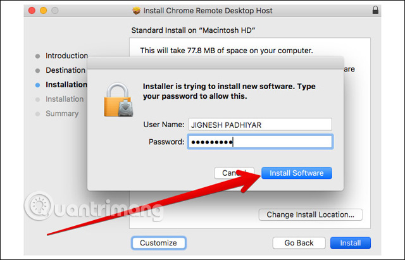Click the 'Standard Install on Macintosh HD' heading
This screenshot has height=260, width=405.
point(193,30)
